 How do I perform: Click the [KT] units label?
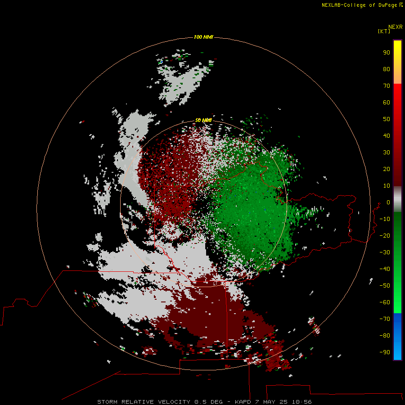point(384,31)
